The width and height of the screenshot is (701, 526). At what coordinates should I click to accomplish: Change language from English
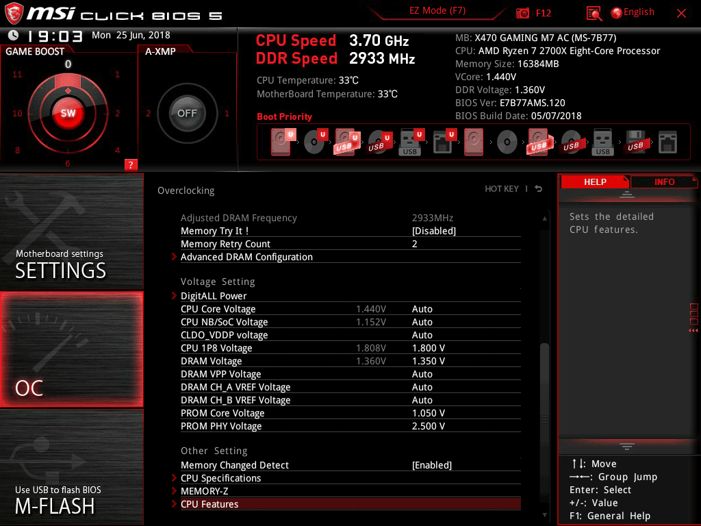(639, 12)
